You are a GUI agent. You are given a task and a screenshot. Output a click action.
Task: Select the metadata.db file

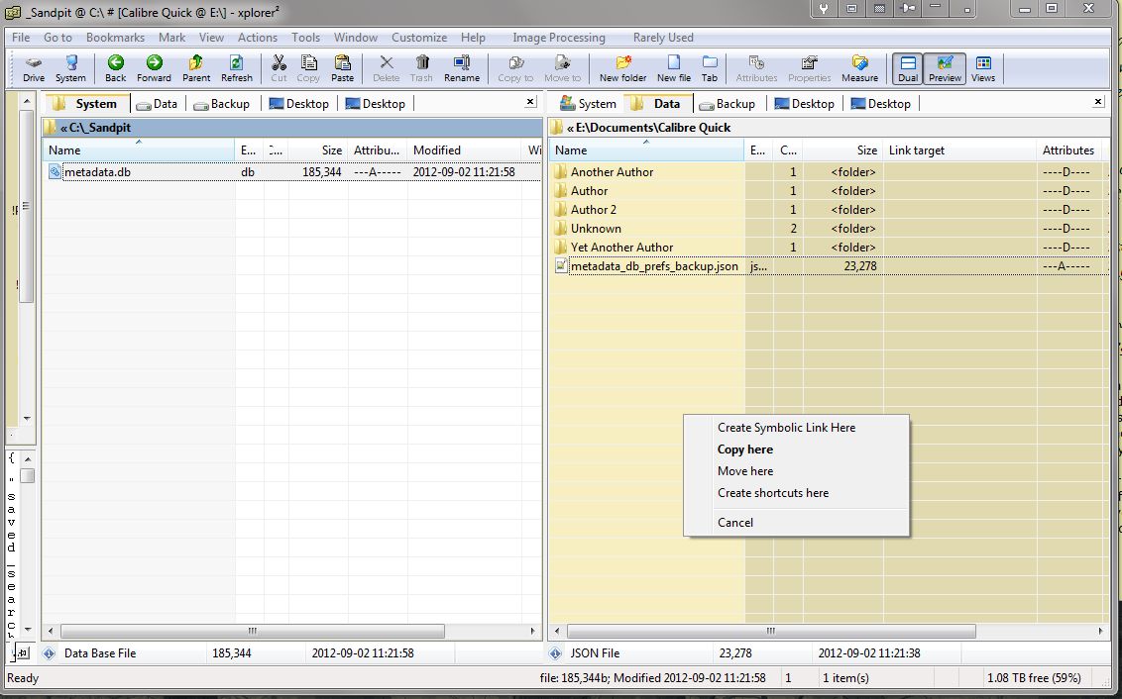pyautogui.click(x=97, y=171)
